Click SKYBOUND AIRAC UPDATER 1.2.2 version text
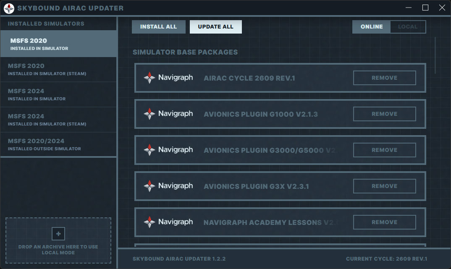This screenshot has width=451, height=269. [179, 259]
